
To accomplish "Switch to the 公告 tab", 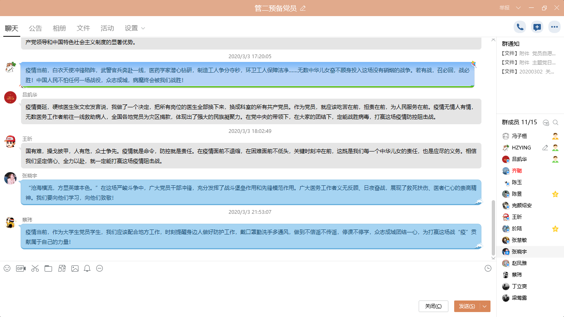I will (36, 28).
